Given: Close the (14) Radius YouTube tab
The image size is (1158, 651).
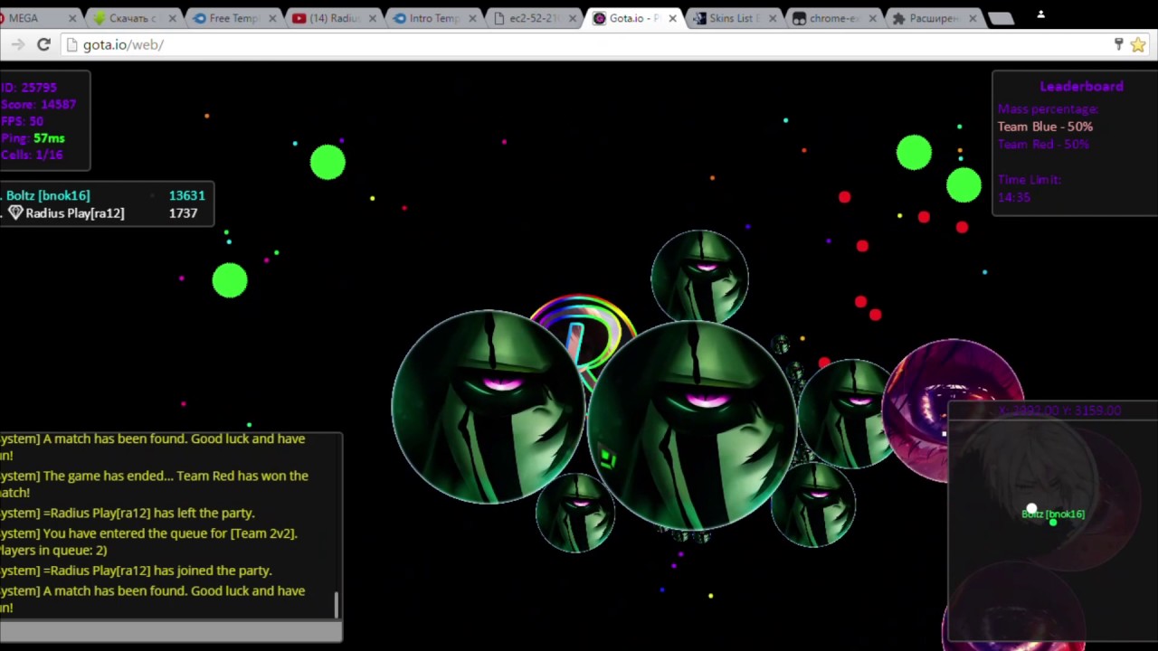Looking at the screenshot, I should tap(372, 18).
